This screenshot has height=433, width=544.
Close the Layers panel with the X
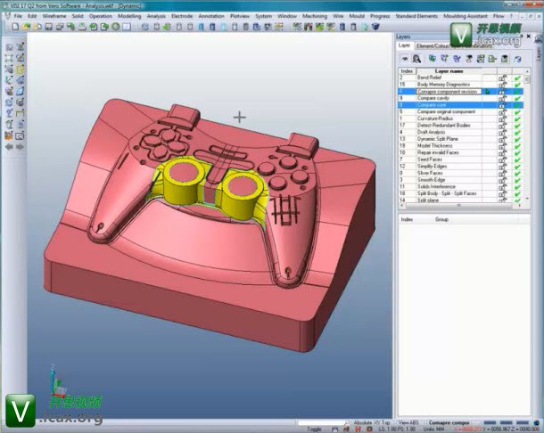[529, 36]
